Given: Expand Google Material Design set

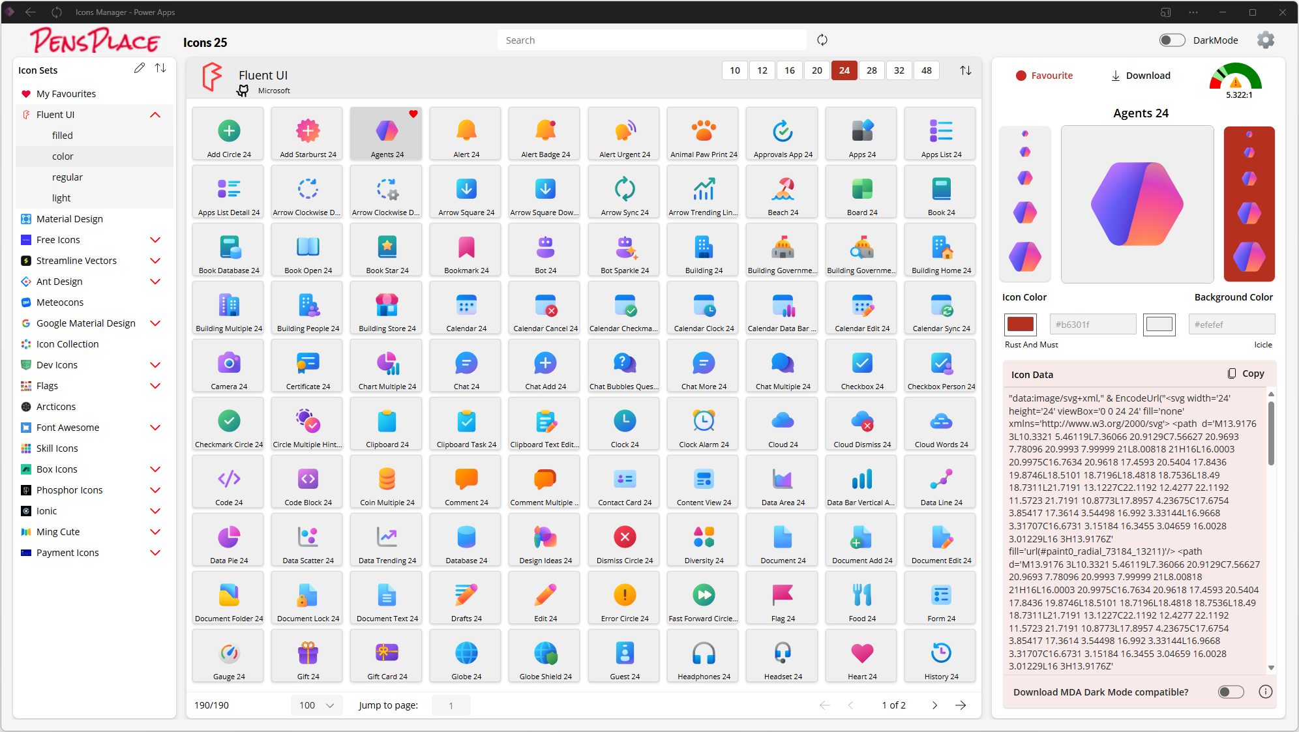Looking at the screenshot, I should 155,323.
